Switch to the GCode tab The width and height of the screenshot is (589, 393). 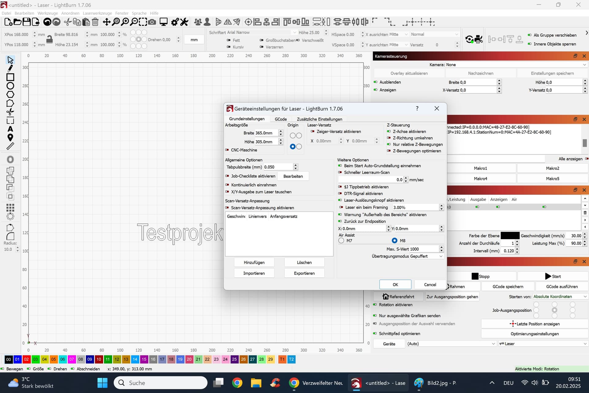click(x=281, y=119)
